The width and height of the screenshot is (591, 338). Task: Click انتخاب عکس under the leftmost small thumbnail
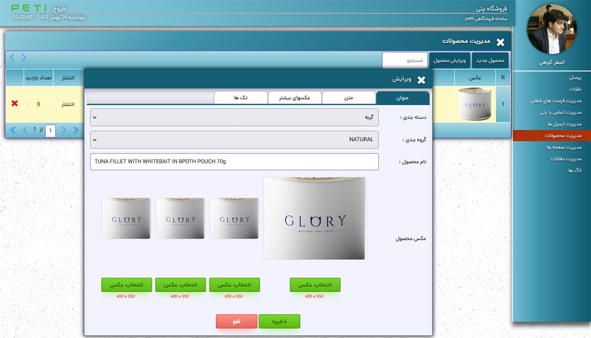pyautogui.click(x=126, y=285)
